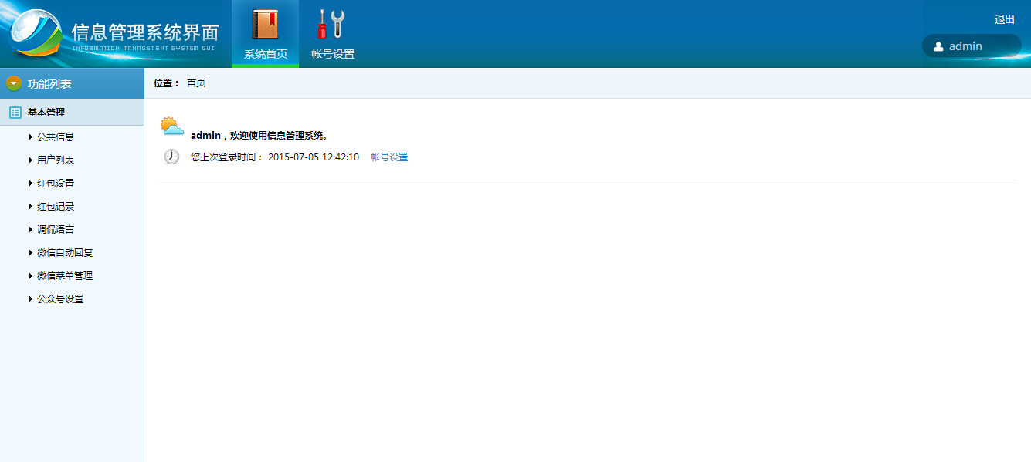The image size is (1031, 462).
Task: Open 用户列表 in sidebar
Action: click(56, 160)
